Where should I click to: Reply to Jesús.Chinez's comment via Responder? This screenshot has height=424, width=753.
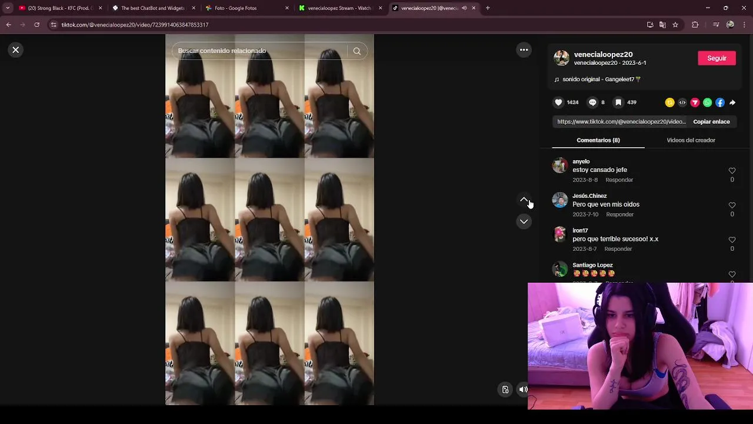click(x=619, y=215)
